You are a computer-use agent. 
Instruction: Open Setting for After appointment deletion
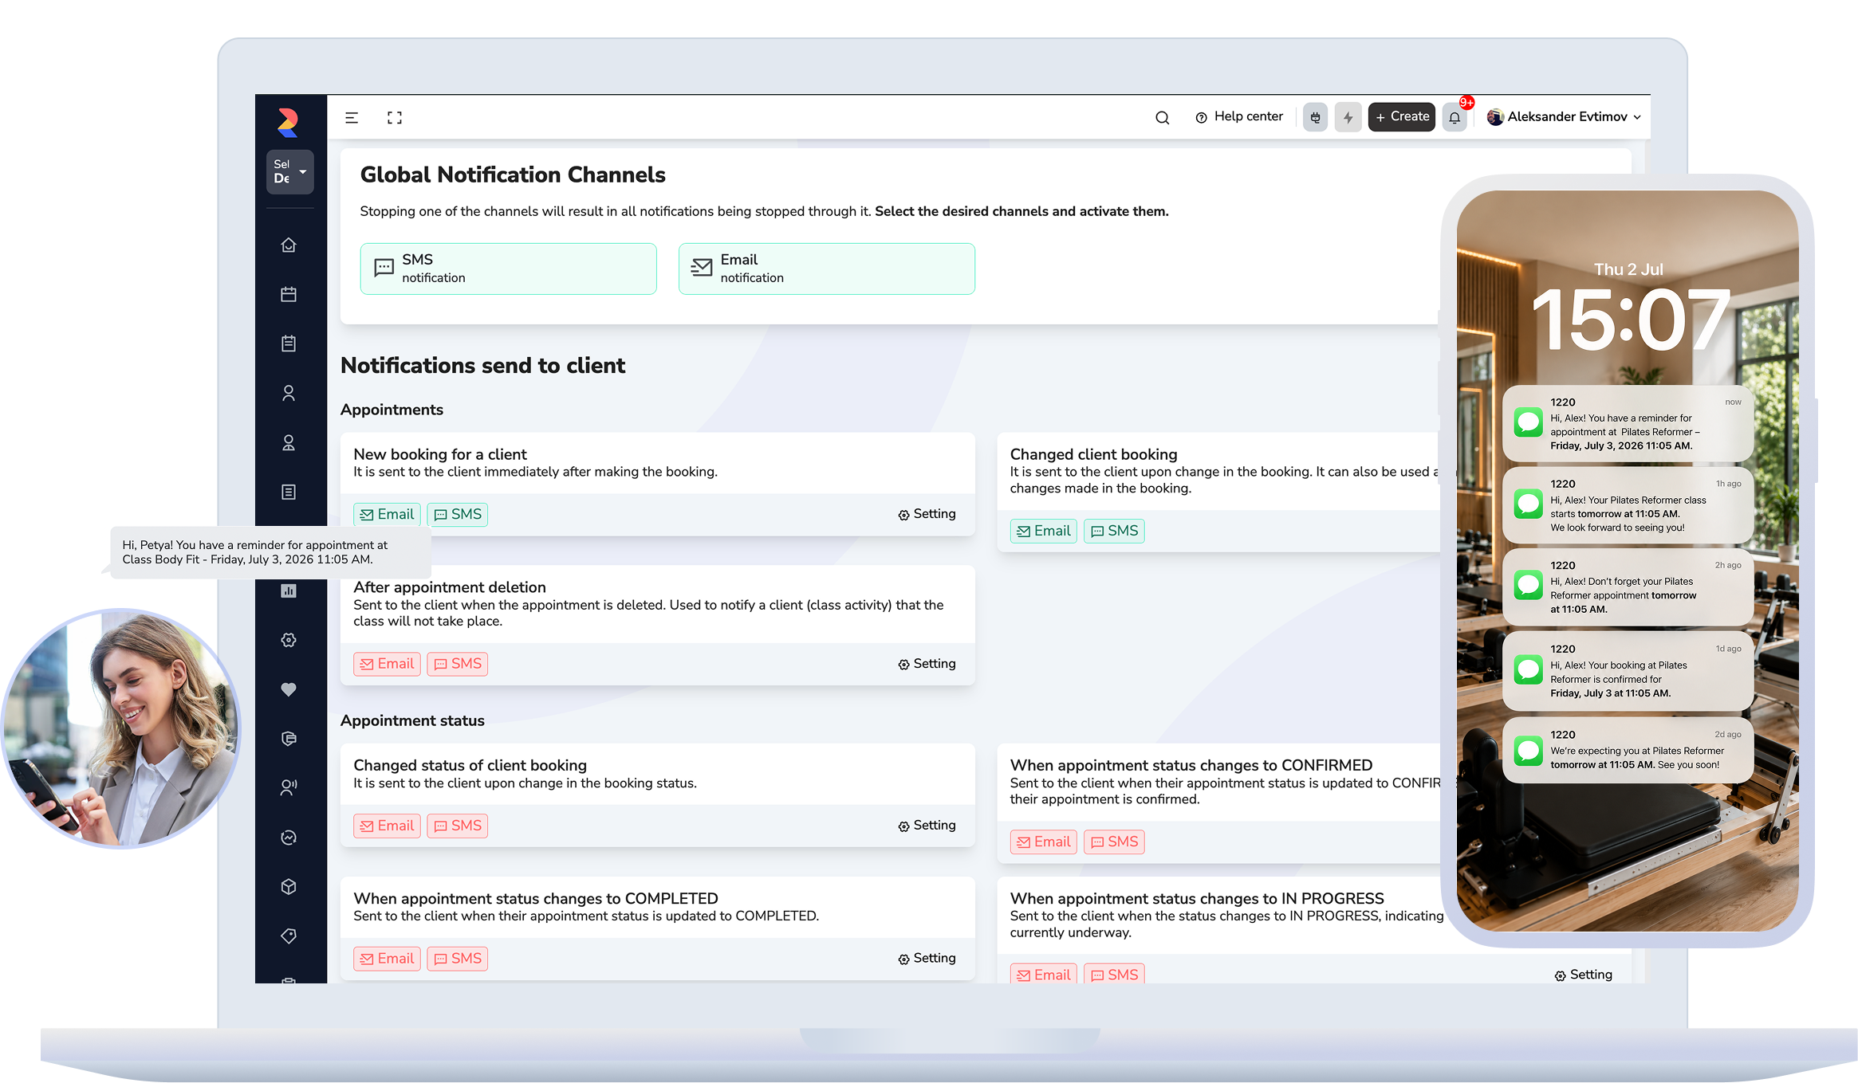(x=927, y=664)
